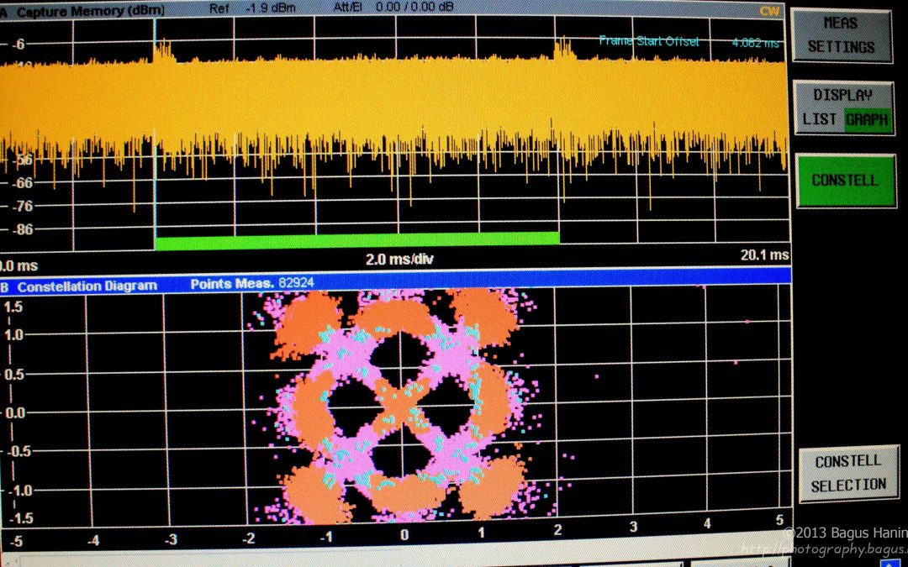Viewport: 908px width, 567px height.
Task: Open the CONSTELL SELECTION dialog
Action: 848,472
